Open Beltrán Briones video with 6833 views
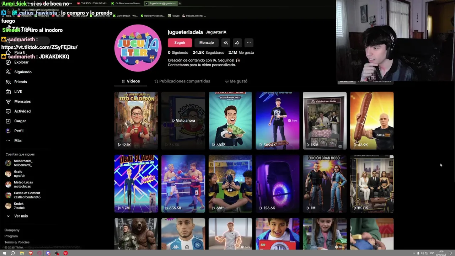Screen dimensions: 455x256 pyautogui.click(x=230, y=121)
